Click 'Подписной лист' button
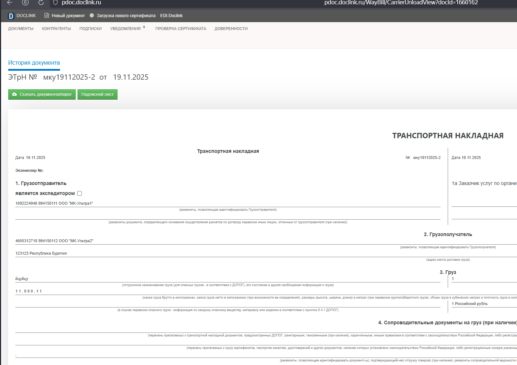The image size is (517, 365). click(x=98, y=94)
